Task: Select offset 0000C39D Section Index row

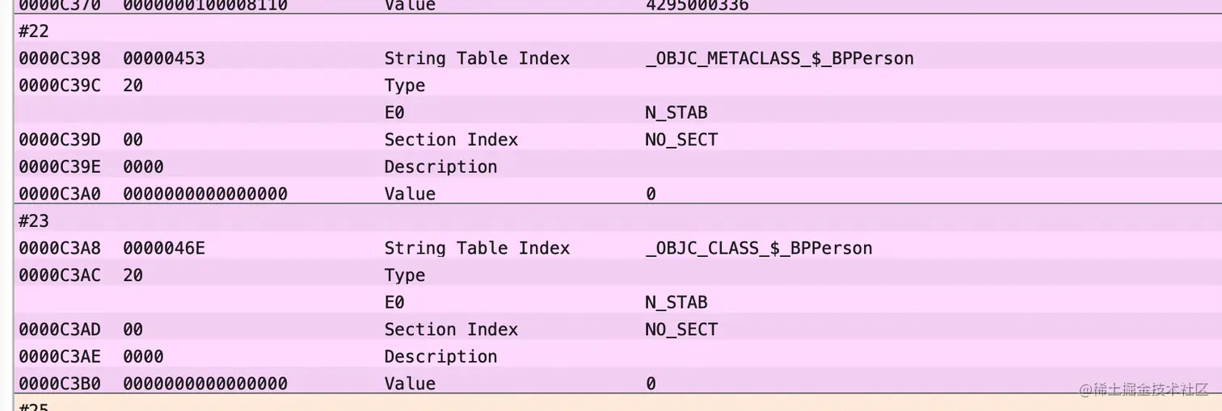Action: click(x=450, y=140)
